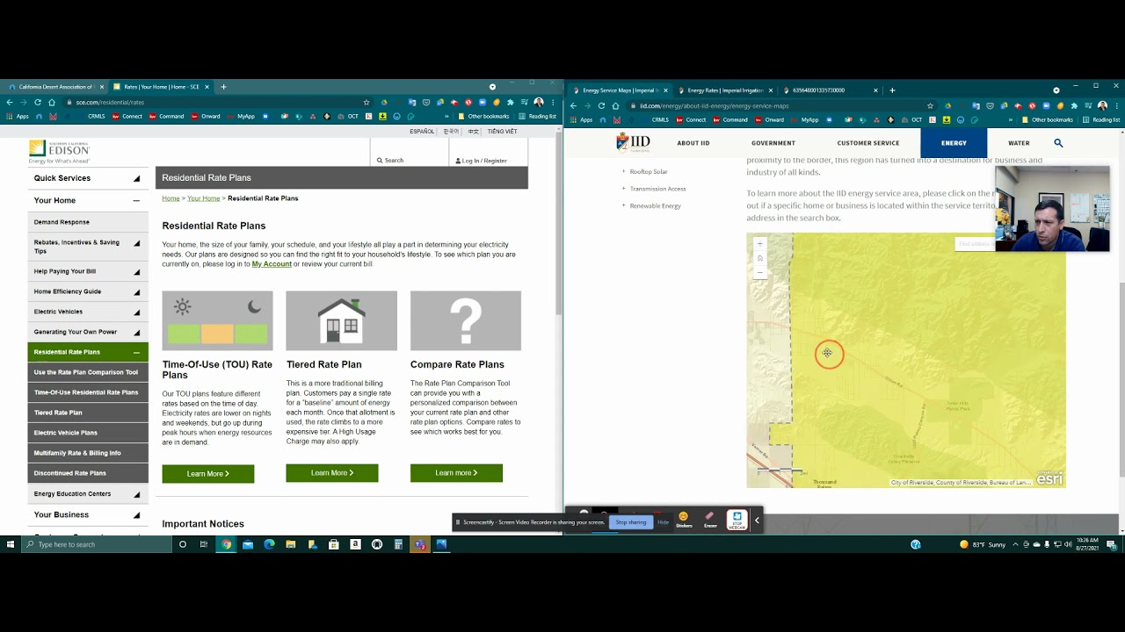The image size is (1125, 632).
Task: Switch to California Desert Association tab
Action: click(x=54, y=87)
